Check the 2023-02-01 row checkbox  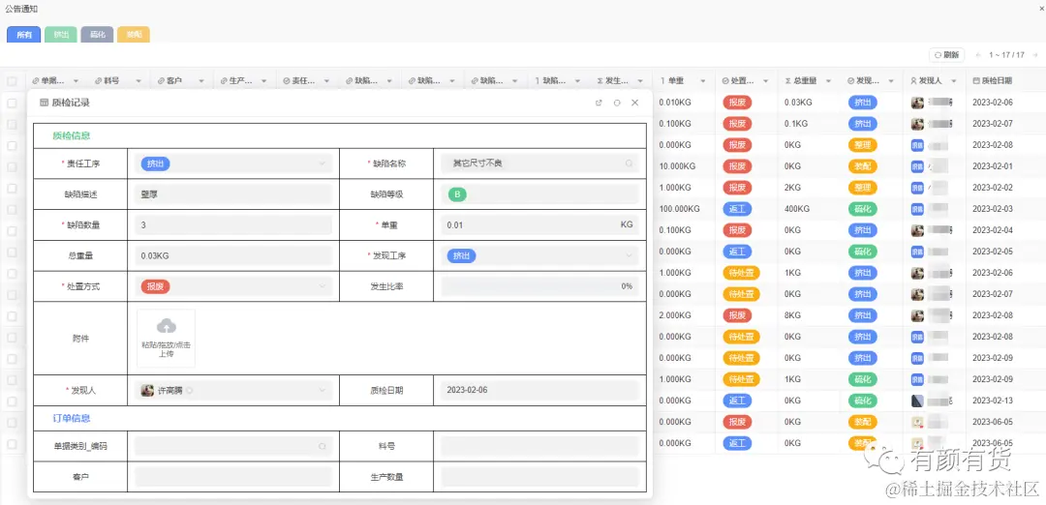(x=12, y=166)
